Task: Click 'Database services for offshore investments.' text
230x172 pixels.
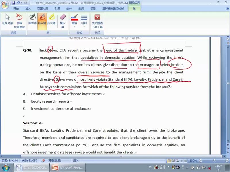Action: 67,94
